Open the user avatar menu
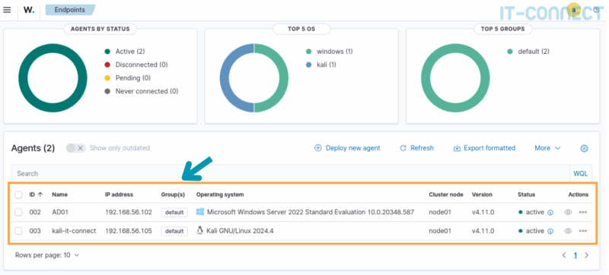The width and height of the screenshot is (609, 275). point(574,10)
